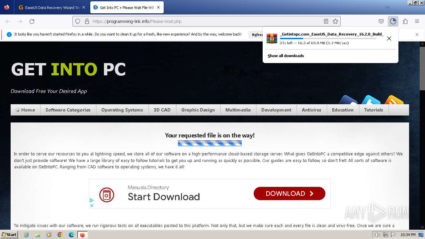Click the URL address bar

pyautogui.click(x=206, y=21)
